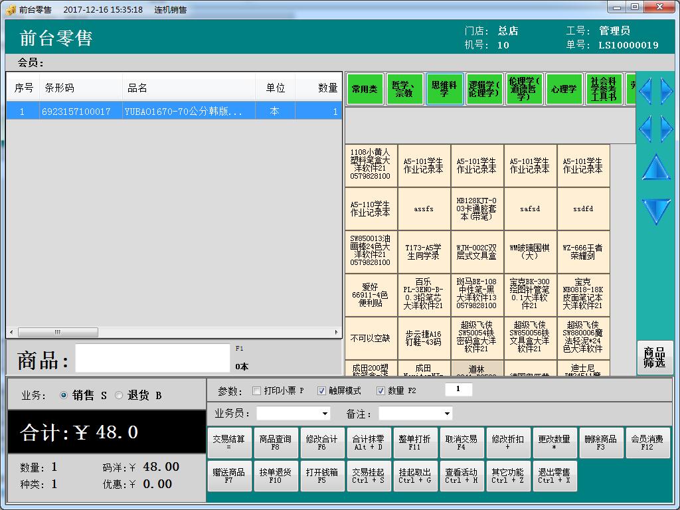680x510 pixels.
Task: Click the 品名 column header
Action: coord(189,88)
